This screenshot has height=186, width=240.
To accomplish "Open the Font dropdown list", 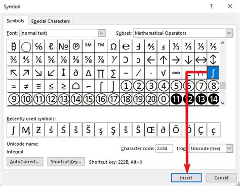I will coord(102,33).
